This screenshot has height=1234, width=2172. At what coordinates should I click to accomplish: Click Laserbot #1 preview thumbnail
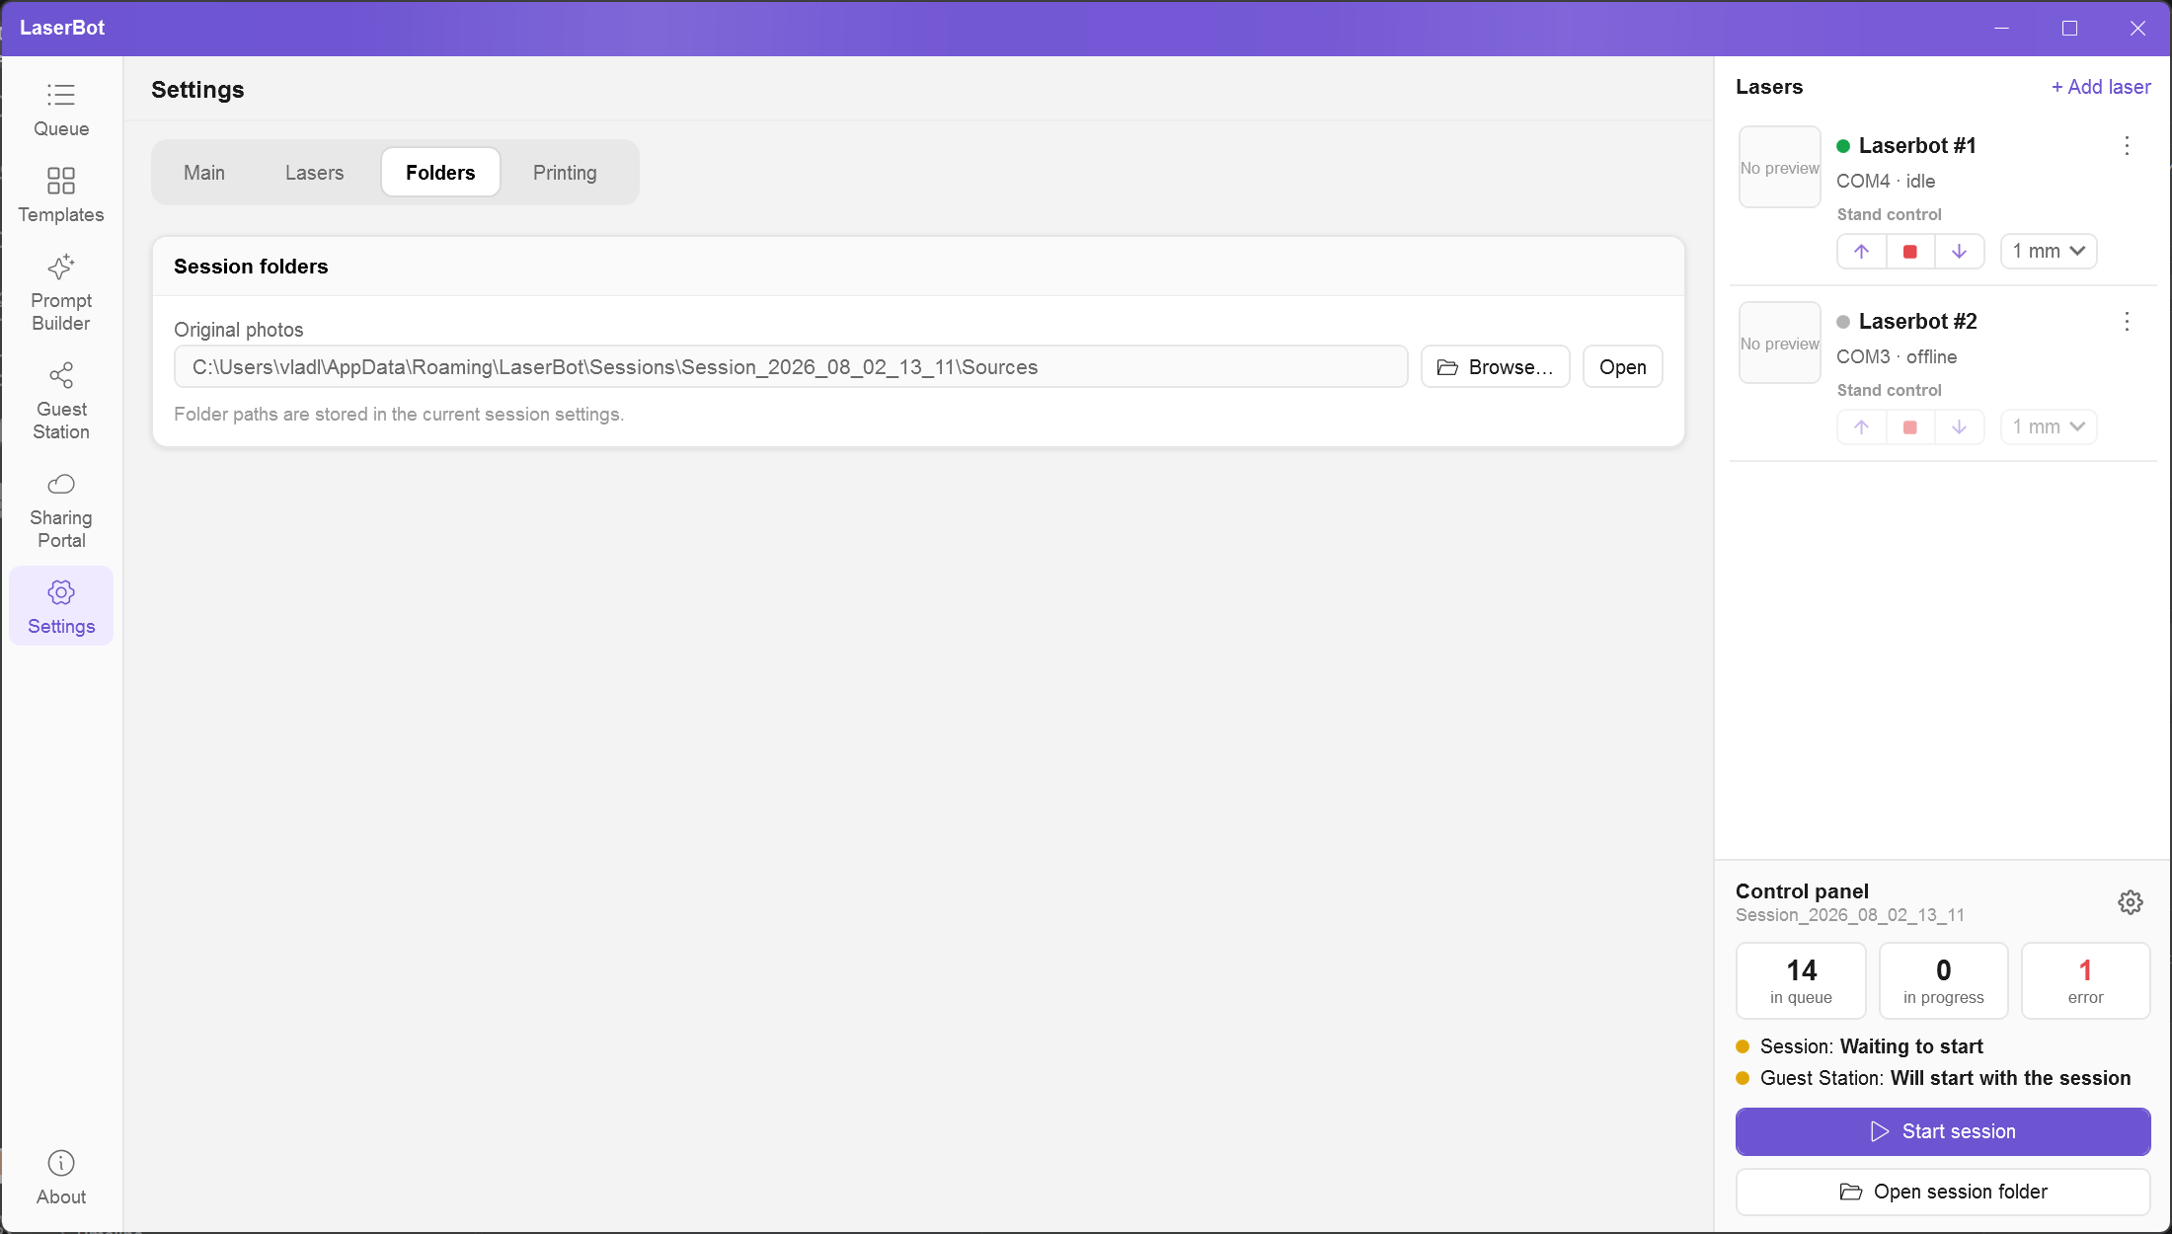pos(1780,168)
